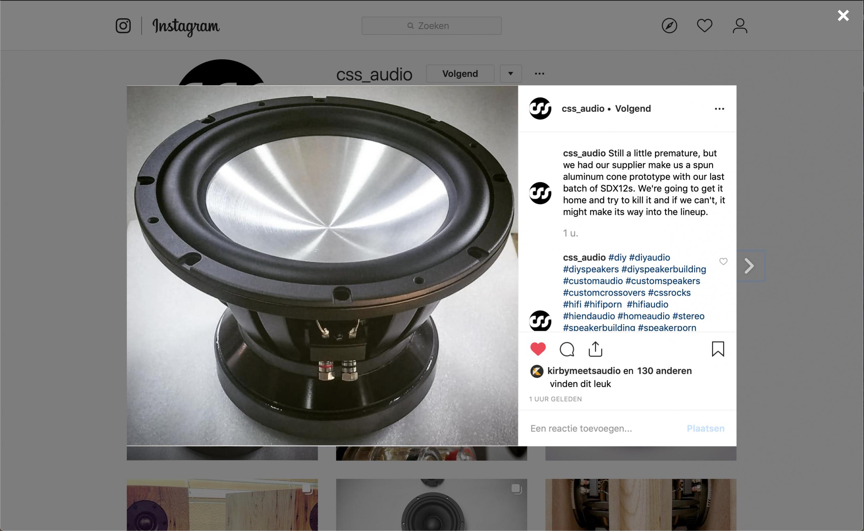Image resolution: width=864 pixels, height=531 pixels.
Task: Open the wood panel with drivers thumbnail
Action: (641, 505)
